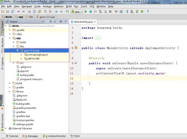Open the TODO tool window
The width and height of the screenshot is (187, 139).
pyautogui.click(x=75, y=136)
